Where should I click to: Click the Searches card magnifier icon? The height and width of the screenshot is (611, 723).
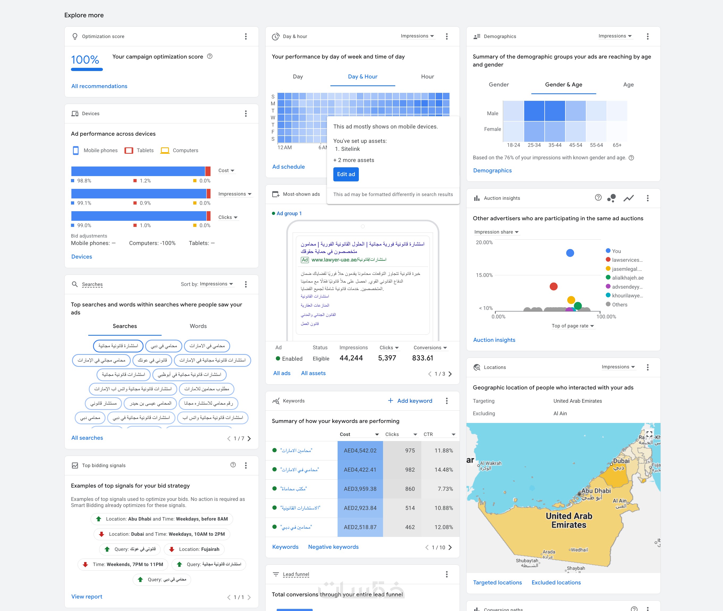pos(75,284)
